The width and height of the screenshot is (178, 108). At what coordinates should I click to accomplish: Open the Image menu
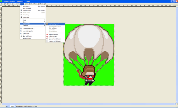pyautogui.click(x=17, y=4)
